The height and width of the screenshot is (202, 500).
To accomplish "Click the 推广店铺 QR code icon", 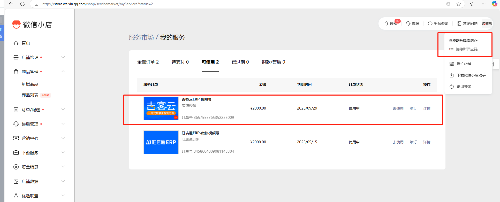I will [452, 64].
